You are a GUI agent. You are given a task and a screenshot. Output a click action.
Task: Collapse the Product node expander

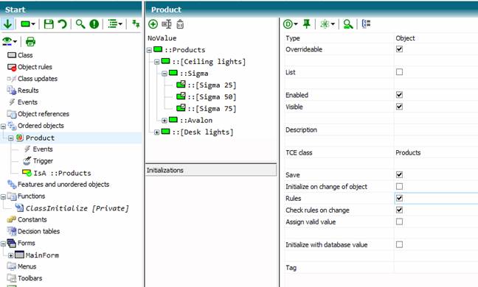[10, 138]
